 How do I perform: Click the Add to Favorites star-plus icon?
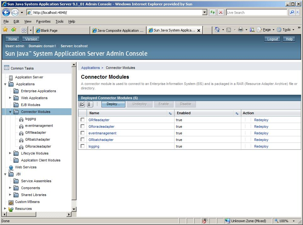[x=14, y=29]
